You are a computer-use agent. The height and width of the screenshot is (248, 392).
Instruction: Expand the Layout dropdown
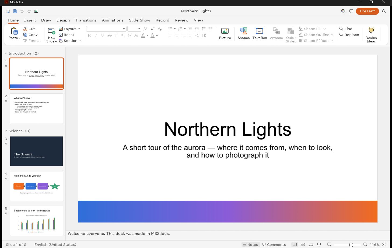(79, 29)
